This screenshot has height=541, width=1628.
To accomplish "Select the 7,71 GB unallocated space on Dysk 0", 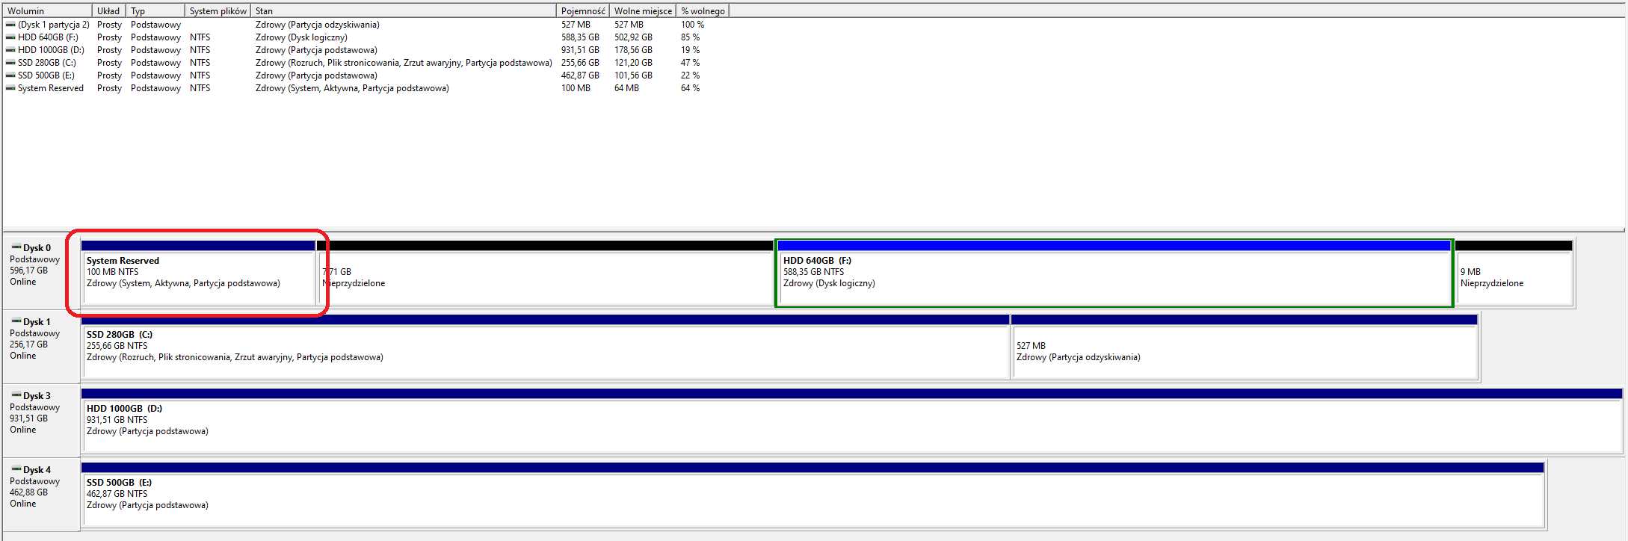I will [546, 273].
